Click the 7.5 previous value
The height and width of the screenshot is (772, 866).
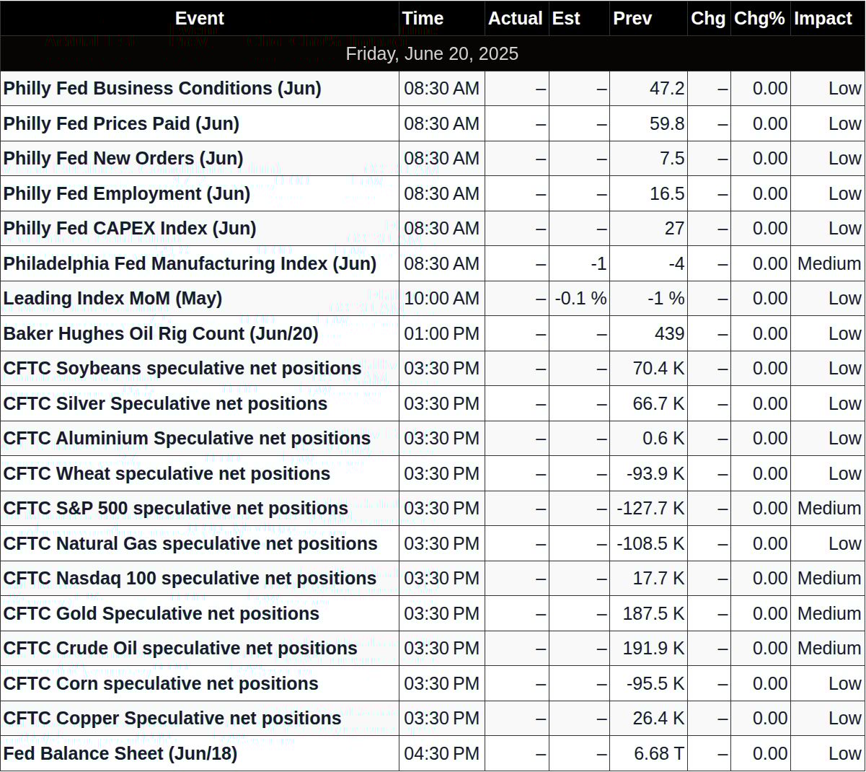(x=672, y=159)
